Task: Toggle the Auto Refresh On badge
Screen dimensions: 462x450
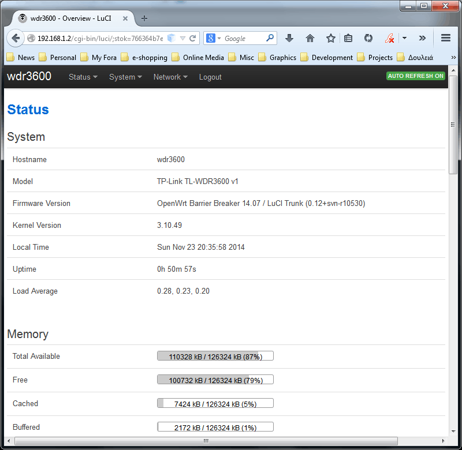Action: coord(415,76)
